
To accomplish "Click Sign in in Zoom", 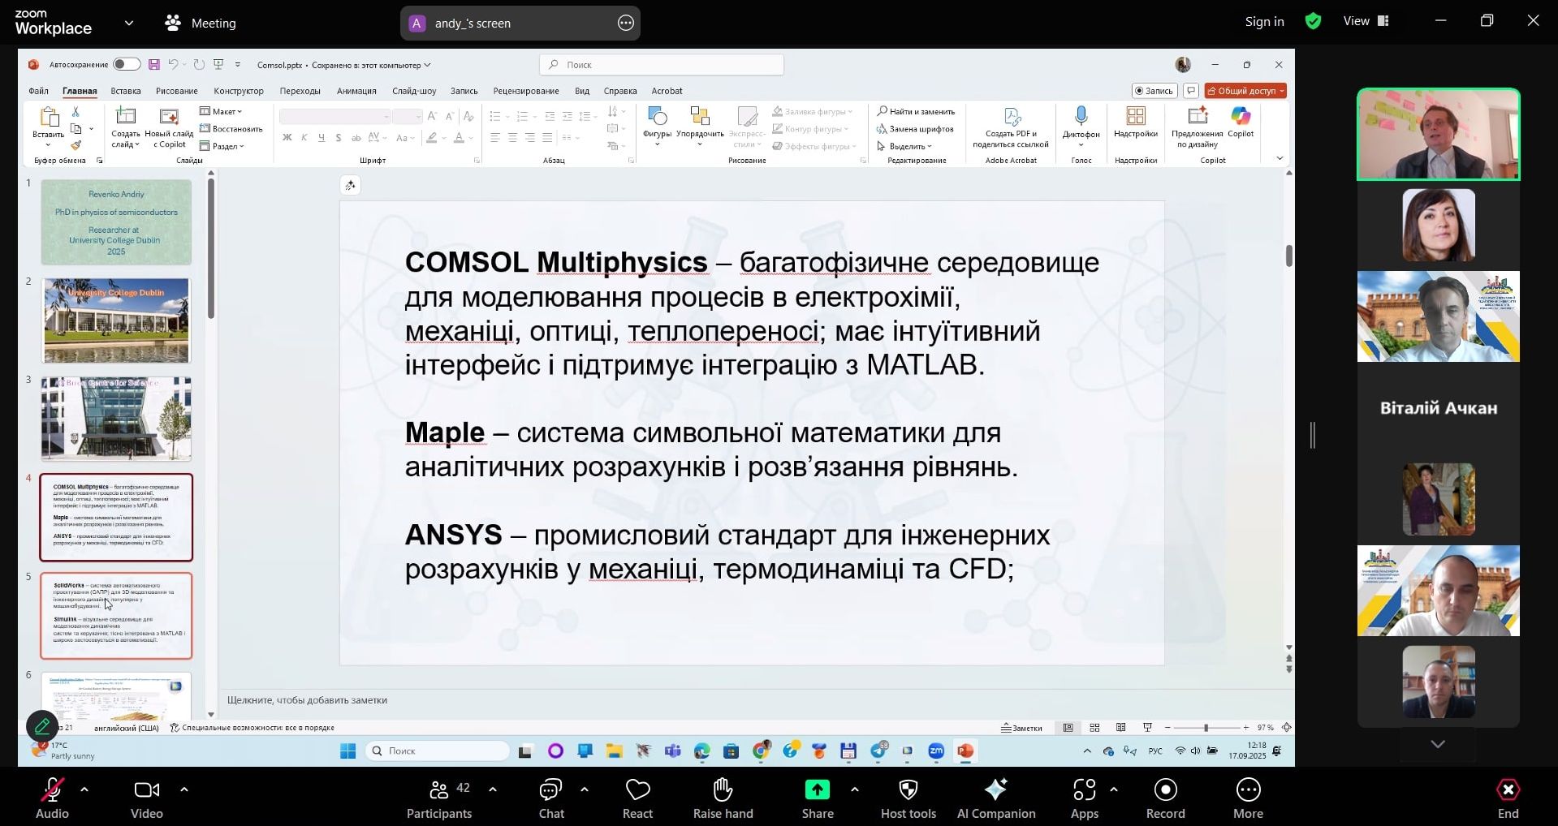I will click(x=1264, y=22).
